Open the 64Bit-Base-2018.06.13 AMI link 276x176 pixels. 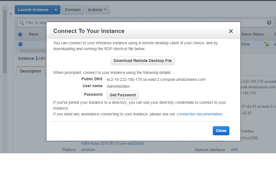112,144
